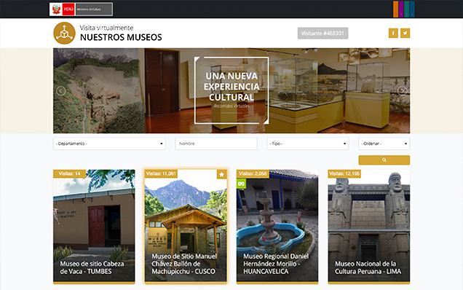Viewport: 463px width, 290px height.
Task: Open Museo de sitio Cabeza de Vaca card
Action: (94, 227)
